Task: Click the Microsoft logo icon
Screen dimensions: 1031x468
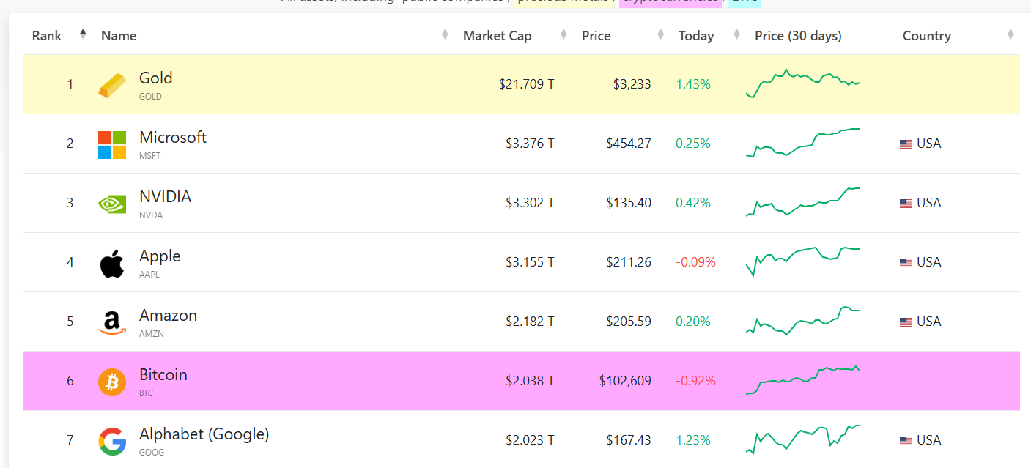Action: click(112, 144)
